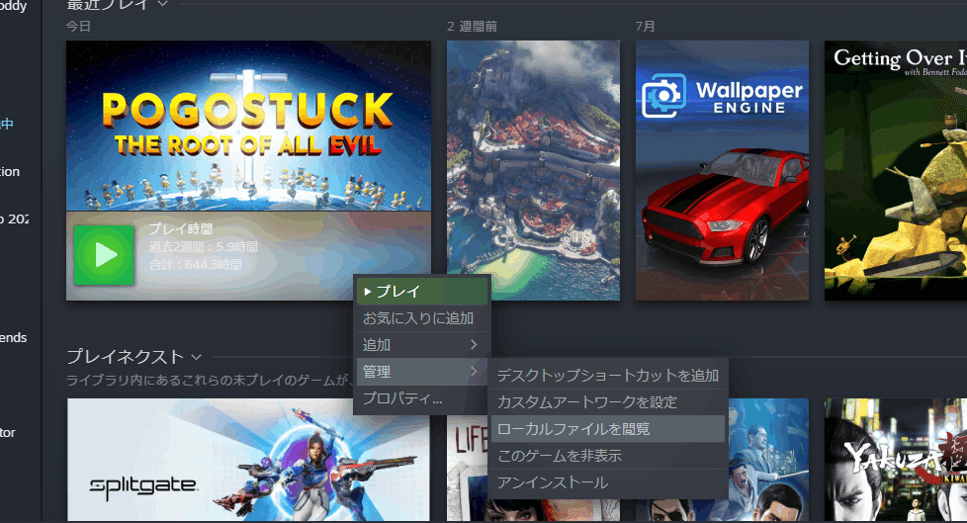Click the 管理 submenu chevron
Viewport: 967px width, 523px height.
(474, 372)
